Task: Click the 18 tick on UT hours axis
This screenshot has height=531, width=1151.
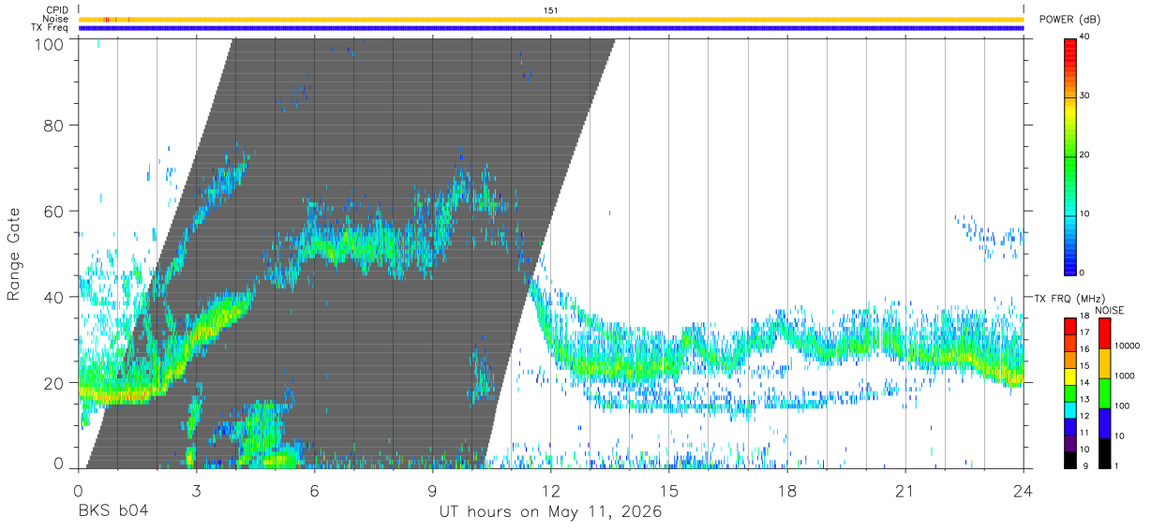Action: tap(787, 491)
